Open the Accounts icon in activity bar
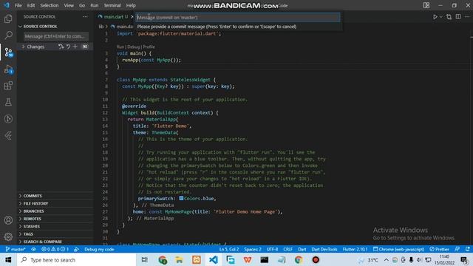Screen dimensions: 473x266 click(8, 220)
